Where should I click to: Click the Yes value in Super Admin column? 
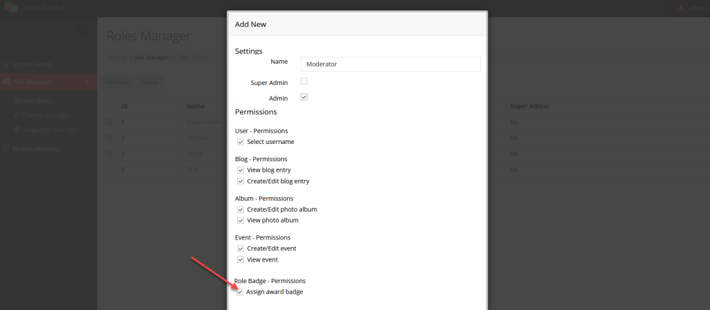514,122
